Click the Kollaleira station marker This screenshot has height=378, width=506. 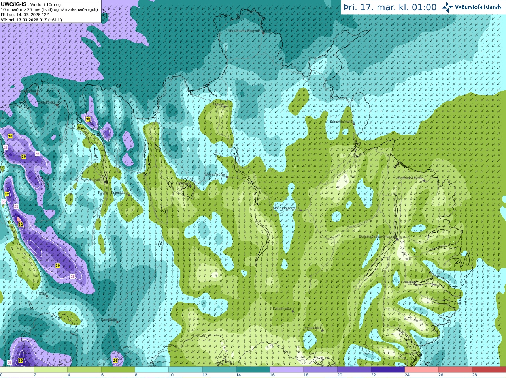pos(415,284)
